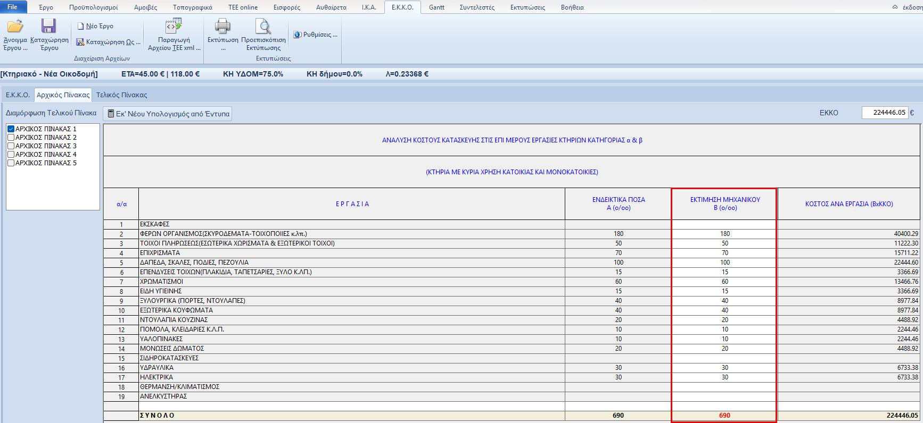Uncheck ΑΡΧΙΚΟΣ ΠΙΝΑΚΑΣ 1 checkbox
The height and width of the screenshot is (423, 923).
pyautogui.click(x=11, y=129)
